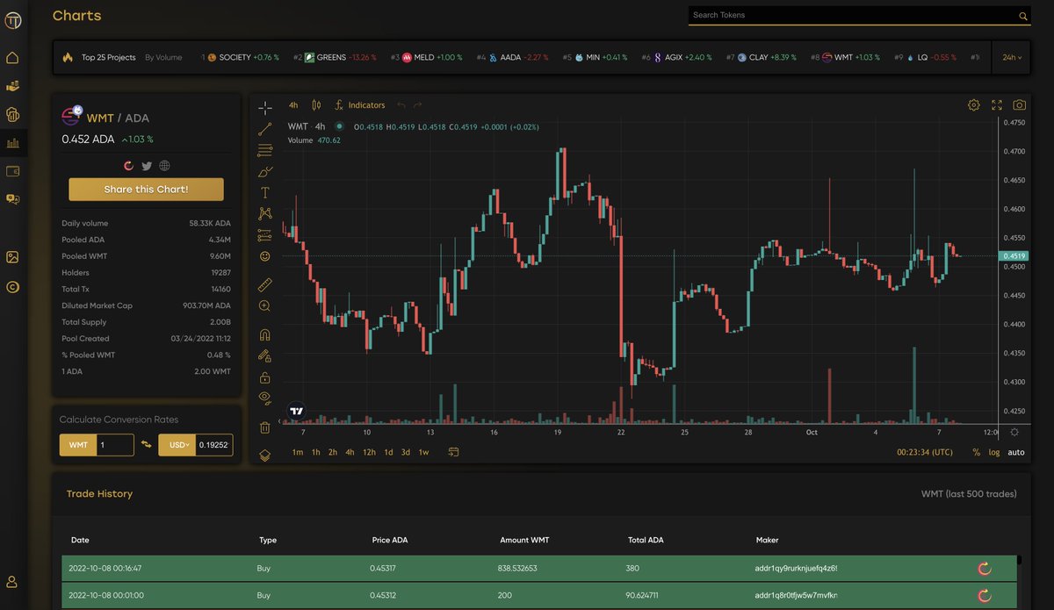Image resolution: width=1054 pixels, height=610 pixels.
Task: Open the USD currency dropdown
Action: tap(177, 445)
